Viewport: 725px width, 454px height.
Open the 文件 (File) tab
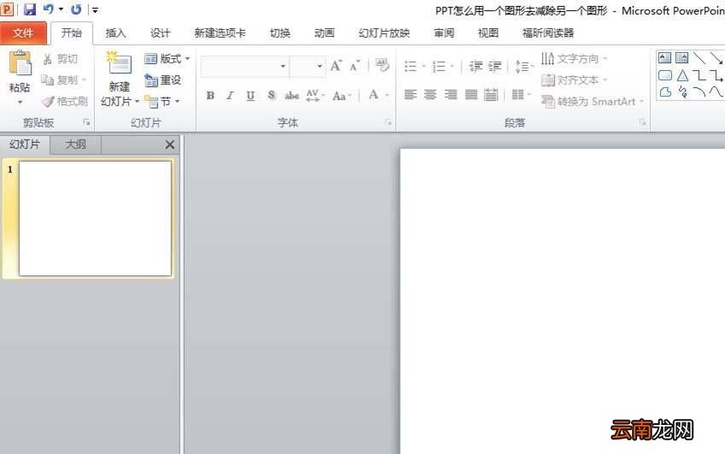click(23, 33)
